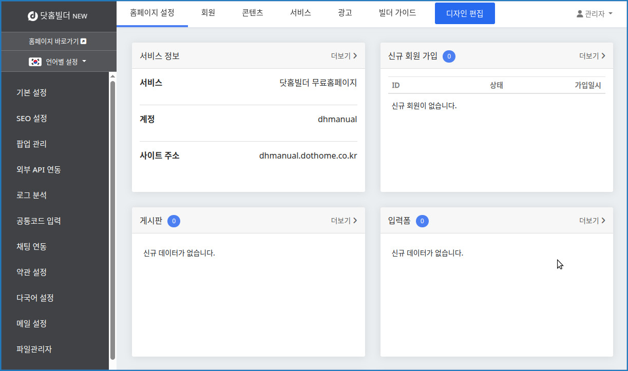Open 홈페이지 바로가기 external link icon
Image resolution: width=628 pixels, height=371 pixels.
(x=84, y=42)
